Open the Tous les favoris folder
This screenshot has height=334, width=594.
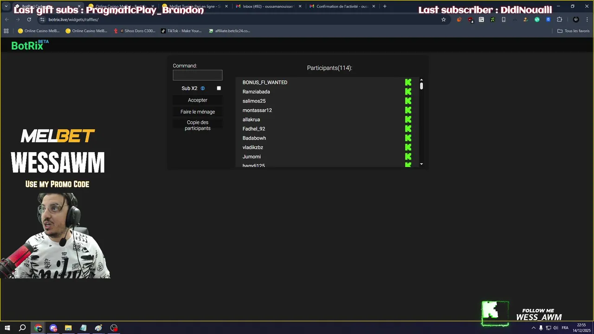pos(574,31)
